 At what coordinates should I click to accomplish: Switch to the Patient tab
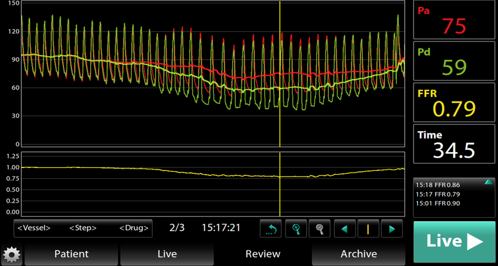pos(71,253)
